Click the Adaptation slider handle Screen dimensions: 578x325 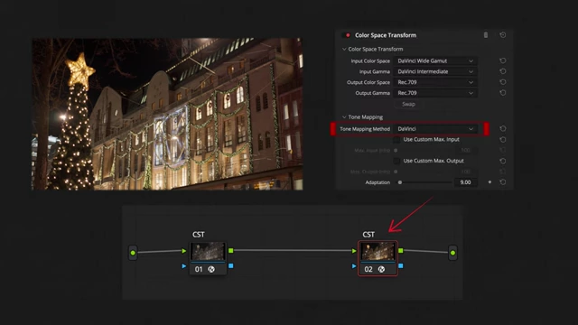(400, 182)
